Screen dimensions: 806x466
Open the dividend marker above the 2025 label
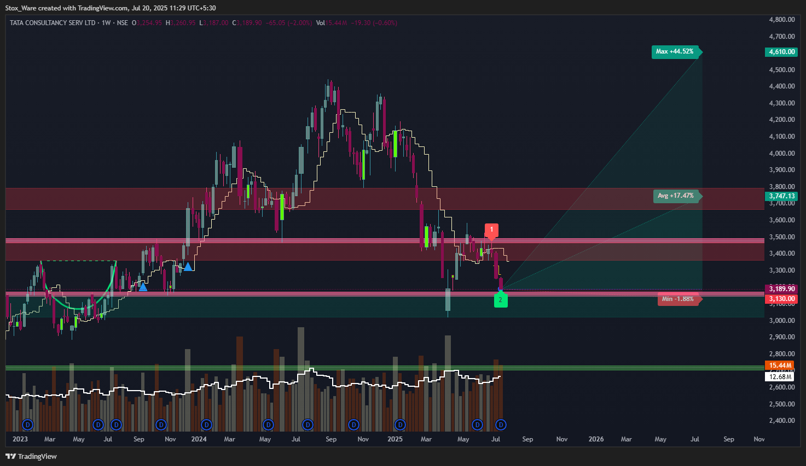point(400,424)
